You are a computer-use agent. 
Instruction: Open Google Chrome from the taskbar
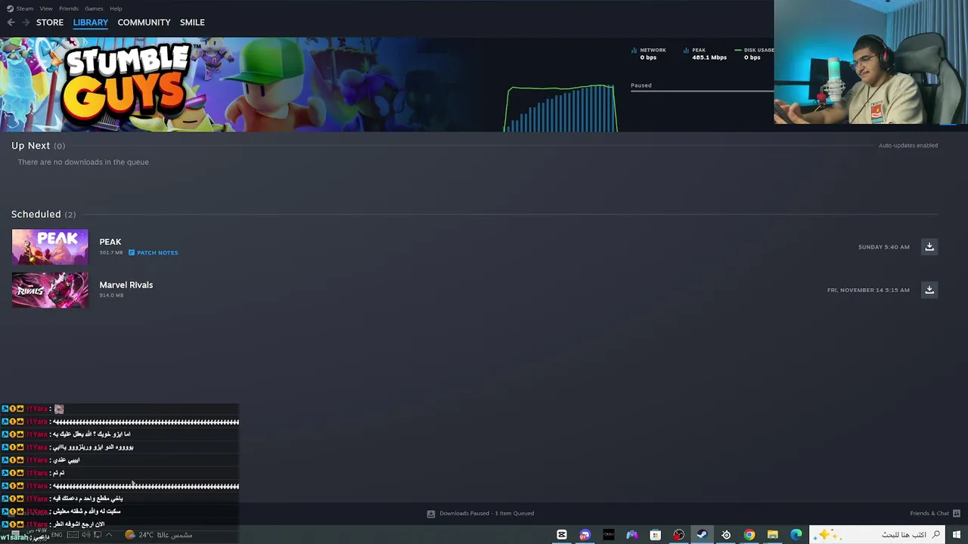pos(749,535)
